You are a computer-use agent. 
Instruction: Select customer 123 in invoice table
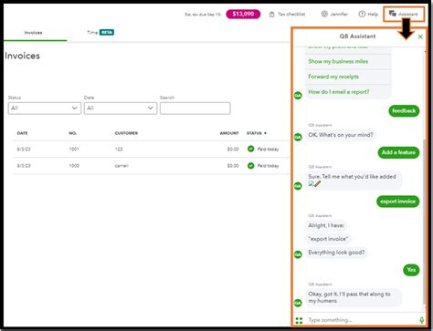[119, 149]
